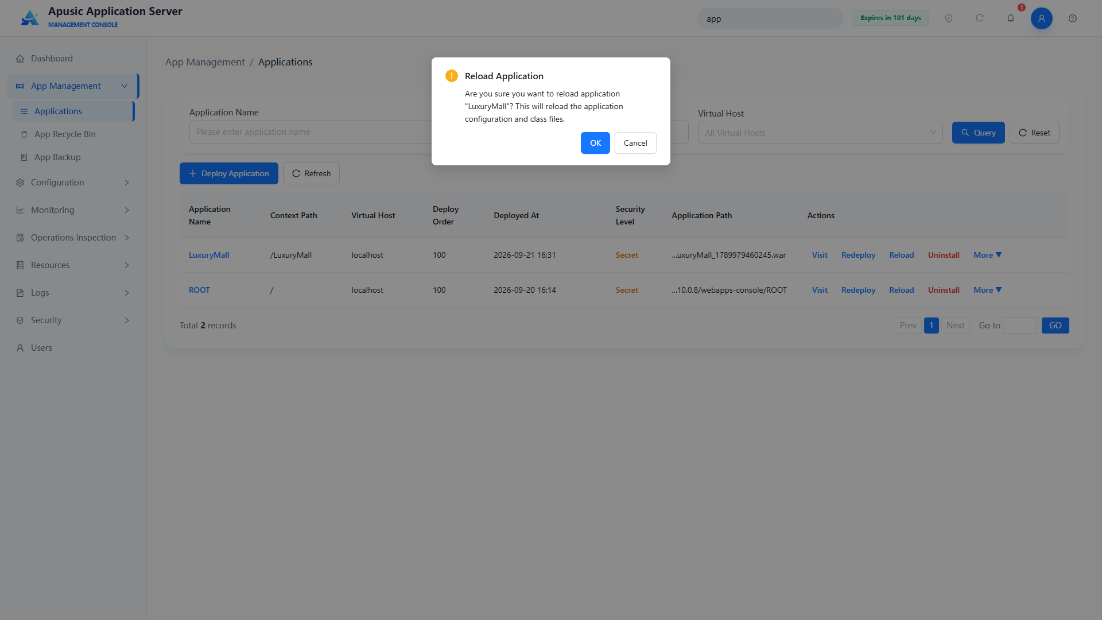Confirm reload with OK button
This screenshot has height=620, width=1102.
coord(595,143)
